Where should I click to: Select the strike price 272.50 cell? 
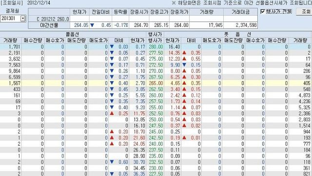coord(156,65)
